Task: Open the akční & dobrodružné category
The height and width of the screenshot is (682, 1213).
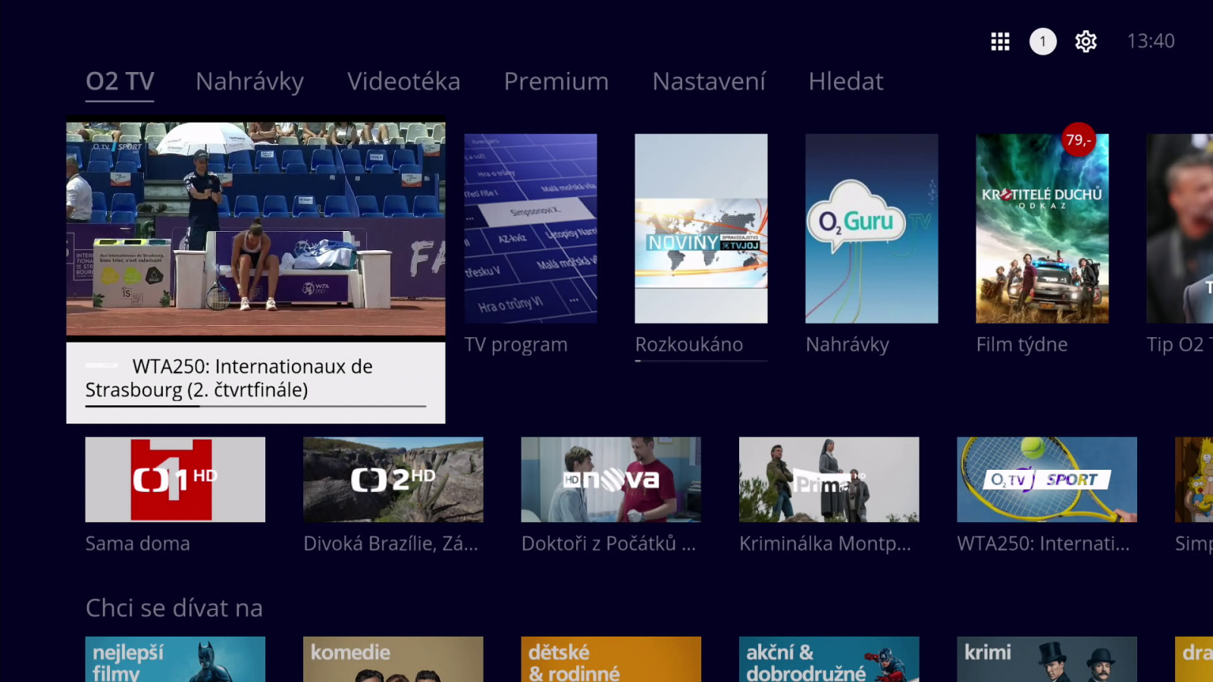Action: point(829,659)
